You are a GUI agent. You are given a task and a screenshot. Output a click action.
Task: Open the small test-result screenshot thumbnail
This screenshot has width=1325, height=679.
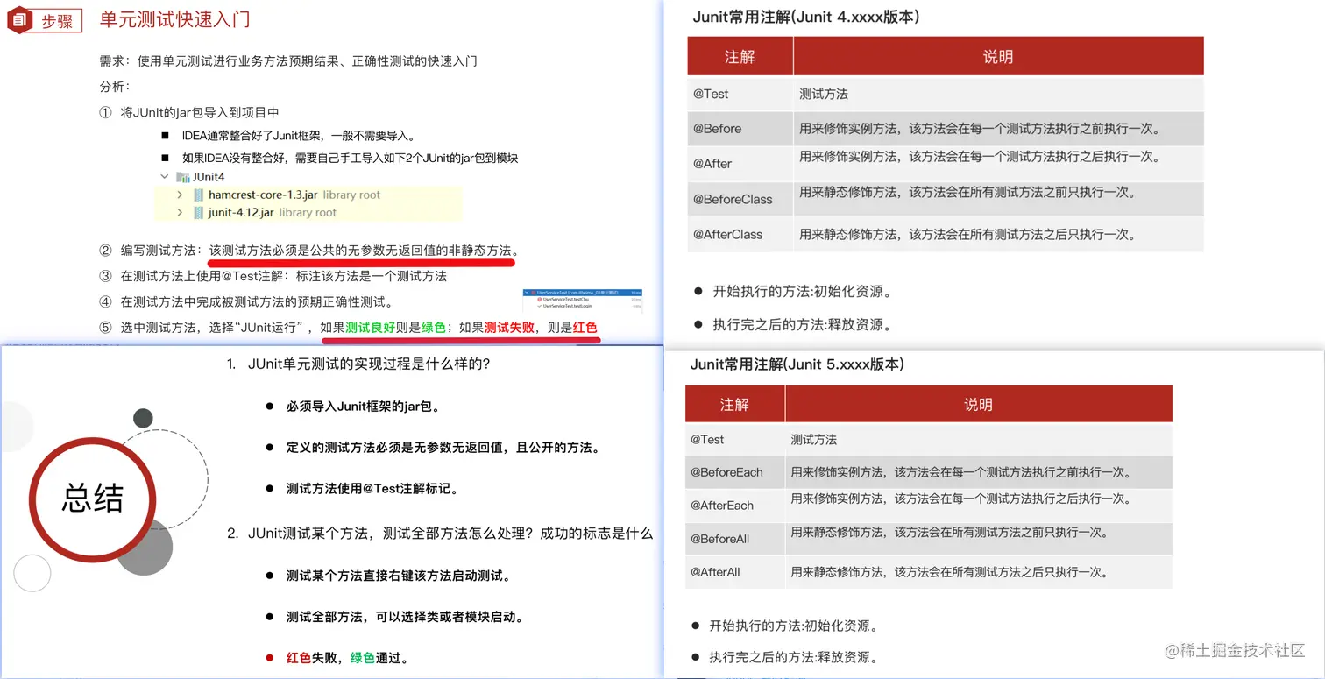583,301
